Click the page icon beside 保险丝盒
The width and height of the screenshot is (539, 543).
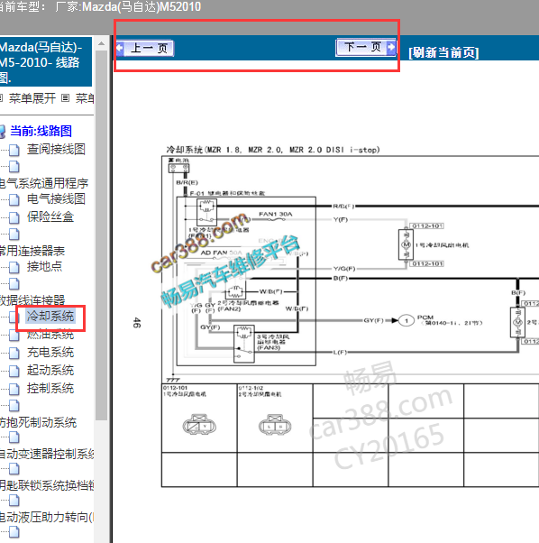point(14,217)
